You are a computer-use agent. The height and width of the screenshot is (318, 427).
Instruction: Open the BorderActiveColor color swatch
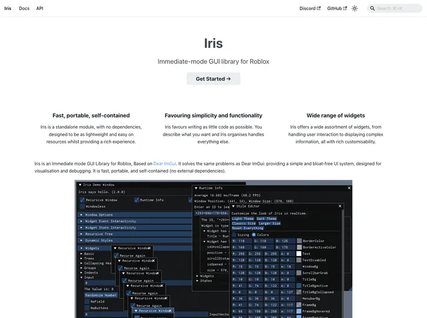tap(299, 247)
